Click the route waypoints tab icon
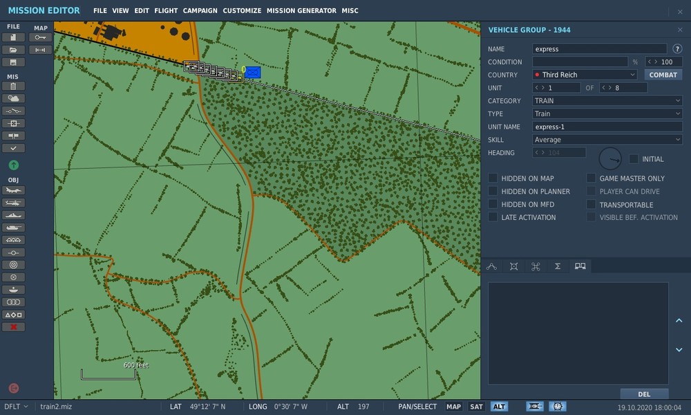The height and width of the screenshot is (415, 691). pos(492,266)
